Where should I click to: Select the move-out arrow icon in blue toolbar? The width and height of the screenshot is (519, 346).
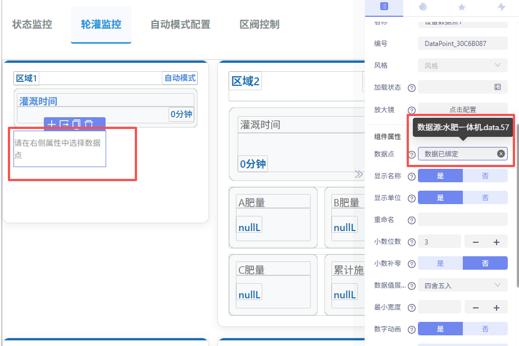[x=65, y=124]
